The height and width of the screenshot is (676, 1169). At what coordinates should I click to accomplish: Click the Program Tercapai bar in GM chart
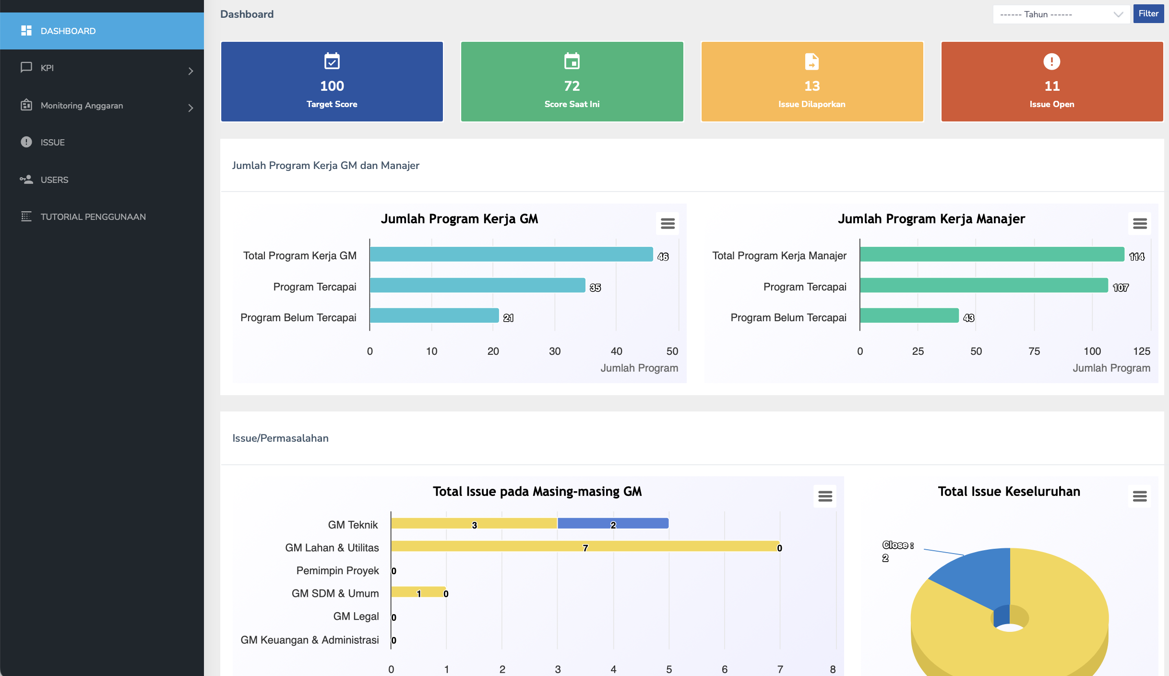(x=477, y=286)
